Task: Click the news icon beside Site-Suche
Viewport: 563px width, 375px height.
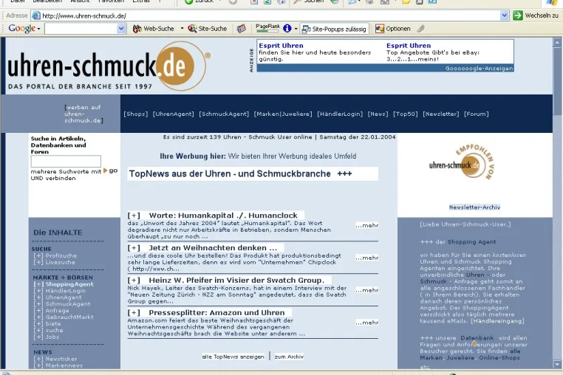Action: coord(242,29)
